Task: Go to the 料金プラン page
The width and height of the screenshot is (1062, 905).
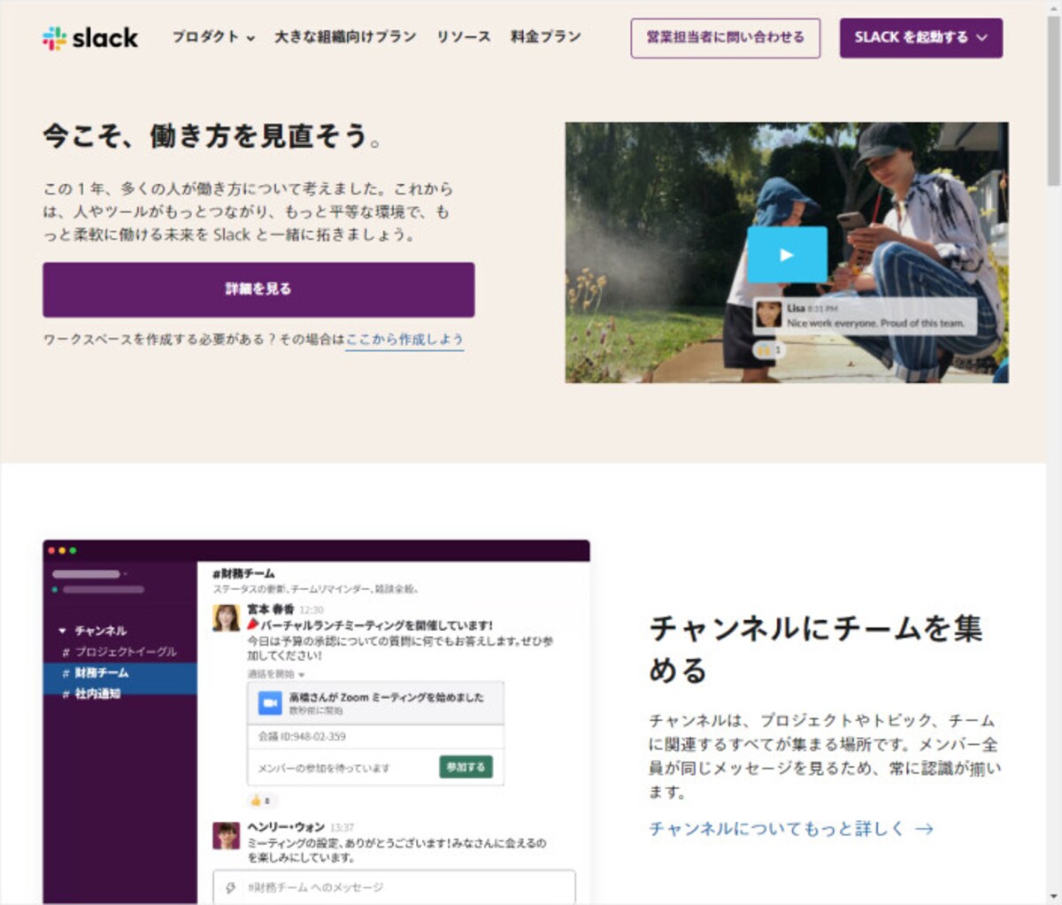Action: tap(546, 37)
